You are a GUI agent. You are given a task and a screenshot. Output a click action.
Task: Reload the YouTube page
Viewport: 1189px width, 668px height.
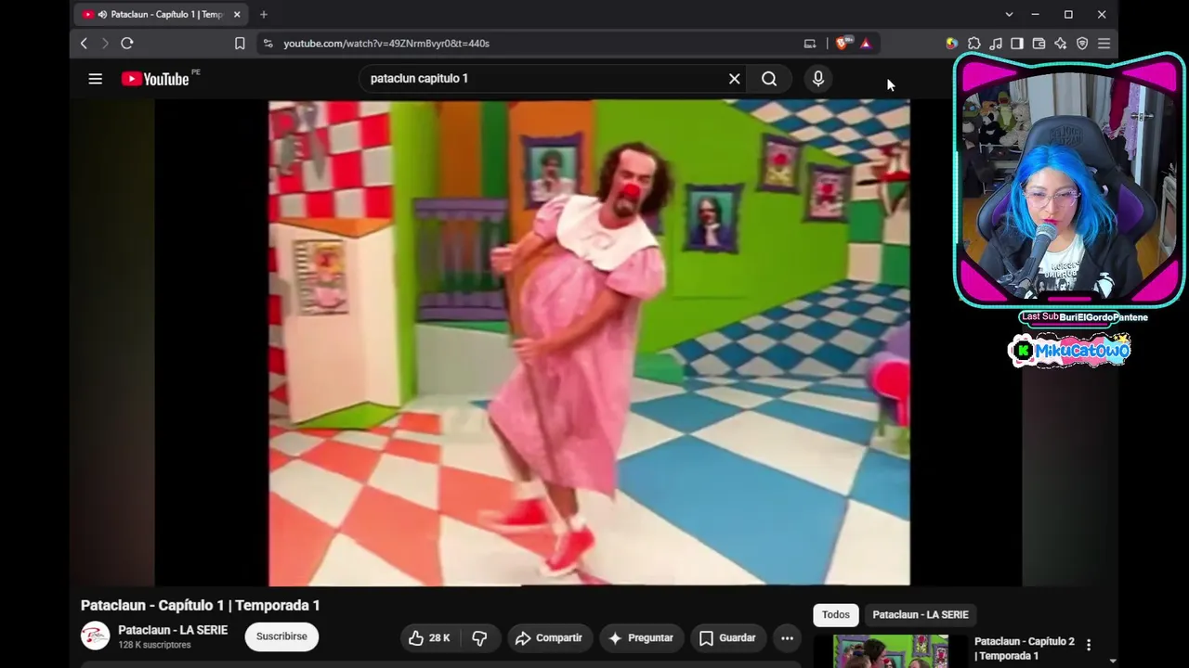(x=127, y=44)
